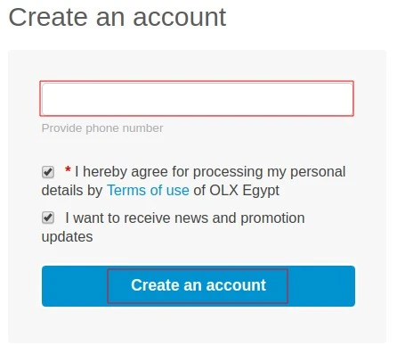Click the checkmark icon beside 'I want to receive'

tap(48, 218)
